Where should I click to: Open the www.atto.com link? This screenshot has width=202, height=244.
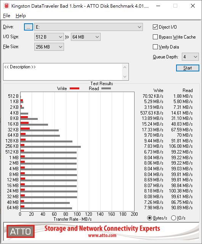[x=102, y=236]
